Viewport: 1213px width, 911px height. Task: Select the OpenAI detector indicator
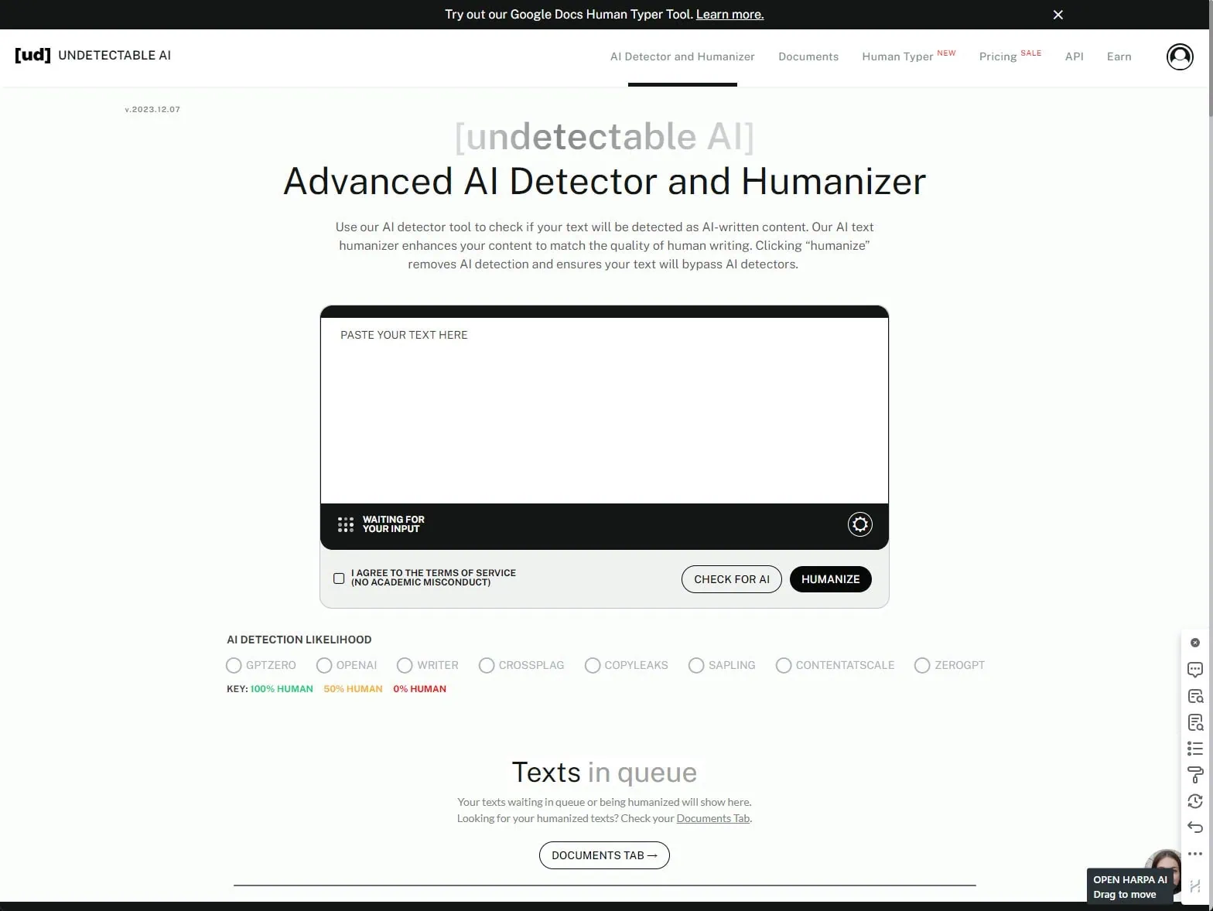click(x=324, y=665)
